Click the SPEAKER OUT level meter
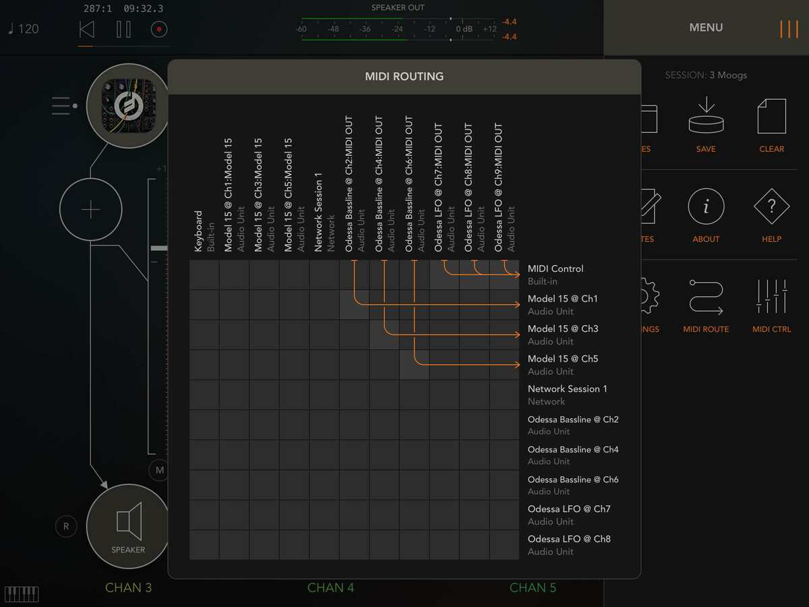 point(398,29)
